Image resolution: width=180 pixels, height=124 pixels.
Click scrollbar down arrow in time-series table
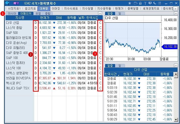pyautogui.click(x=176, y=120)
